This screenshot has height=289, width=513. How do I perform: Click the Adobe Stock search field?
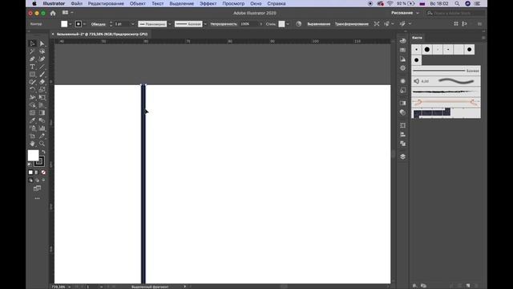456,13
